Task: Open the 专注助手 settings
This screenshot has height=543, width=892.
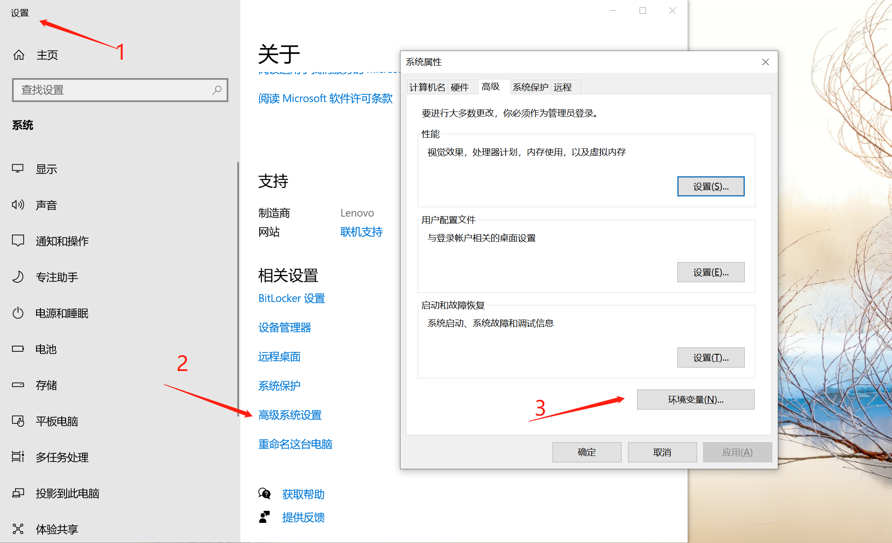Action: (x=56, y=277)
